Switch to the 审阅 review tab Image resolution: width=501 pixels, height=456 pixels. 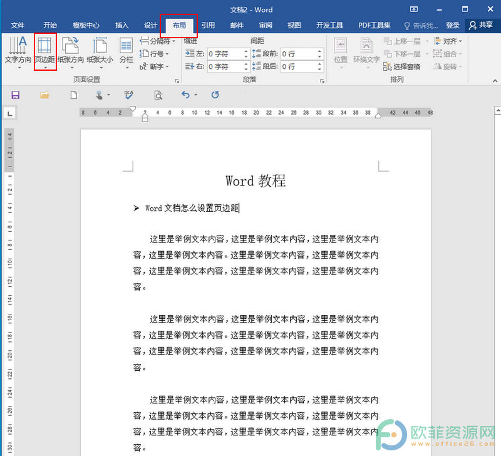point(266,25)
